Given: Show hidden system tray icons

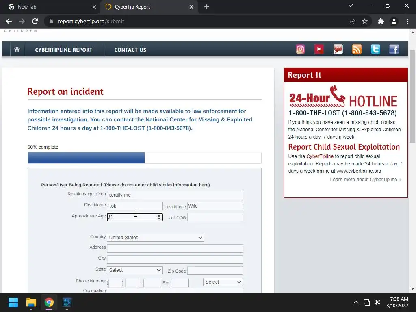Looking at the screenshot, I should pos(356,302).
